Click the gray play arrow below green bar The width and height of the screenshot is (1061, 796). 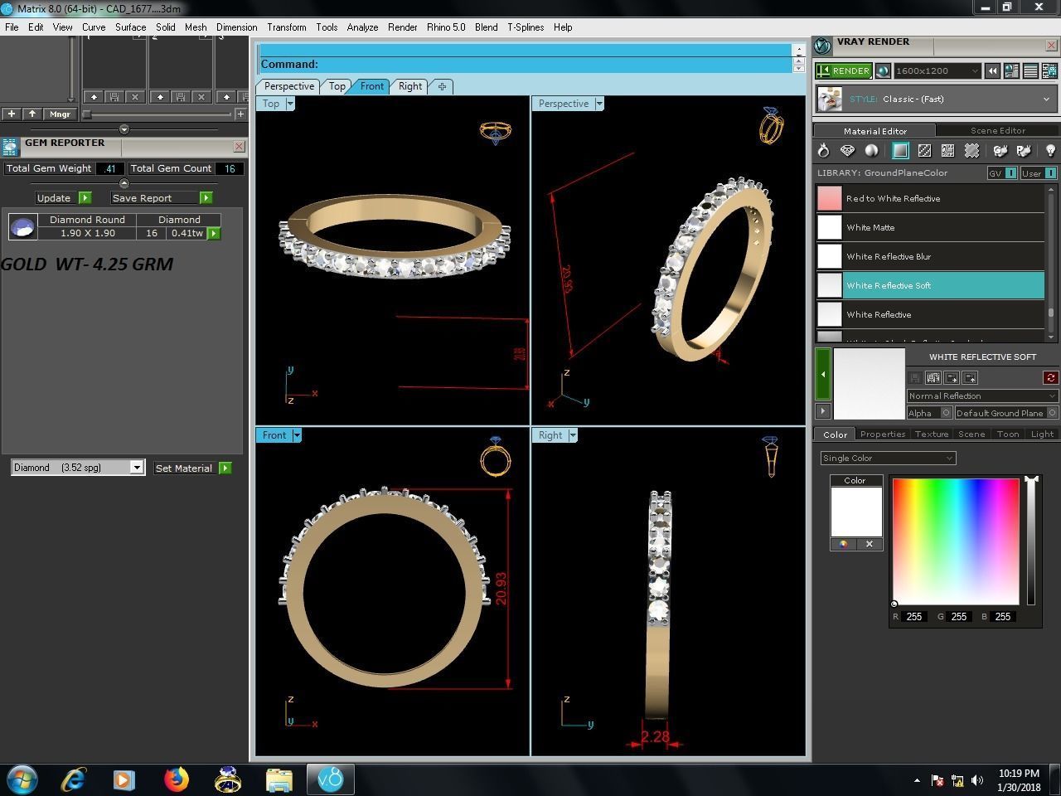(823, 411)
